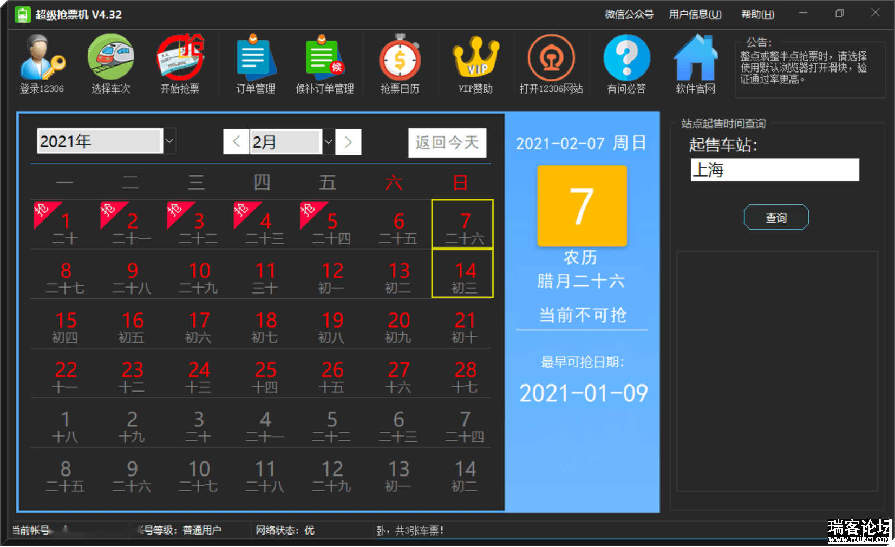
Task: Select February 28 (十七) date cell
Action: point(465,374)
